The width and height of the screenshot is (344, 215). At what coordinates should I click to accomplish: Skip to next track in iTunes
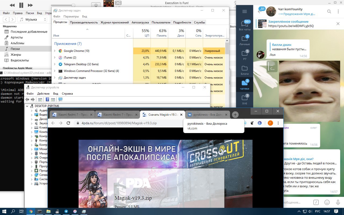pyautogui.click(x=30, y=5)
